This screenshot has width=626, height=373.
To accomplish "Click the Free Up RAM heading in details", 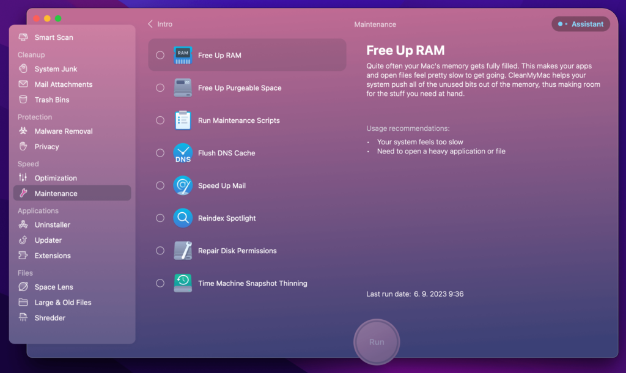I will coord(405,50).
